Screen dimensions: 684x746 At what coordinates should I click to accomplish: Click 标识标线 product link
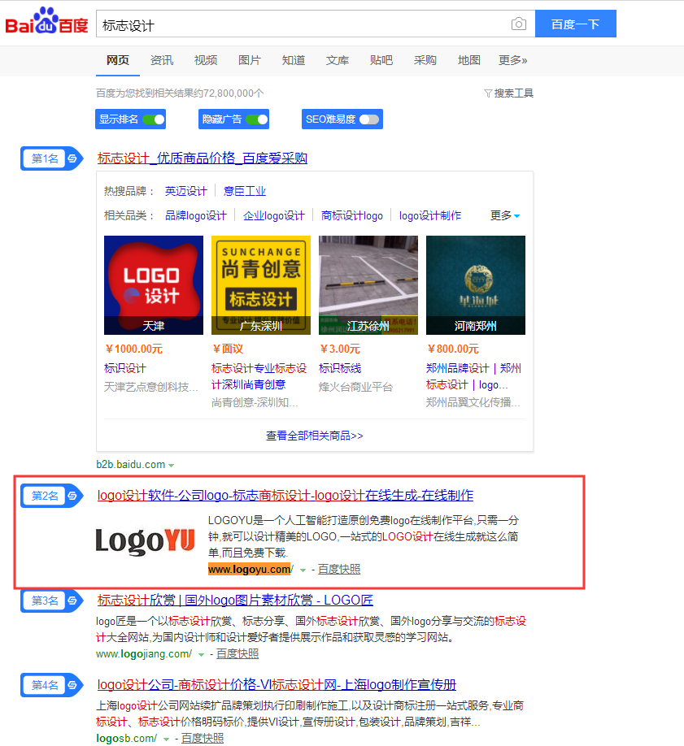[340, 368]
